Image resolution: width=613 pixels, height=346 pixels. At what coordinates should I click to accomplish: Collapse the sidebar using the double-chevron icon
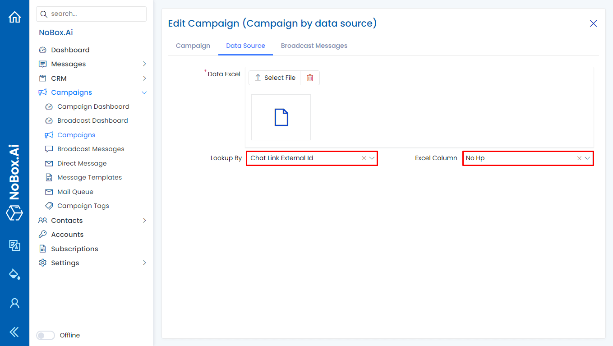pyautogui.click(x=14, y=332)
